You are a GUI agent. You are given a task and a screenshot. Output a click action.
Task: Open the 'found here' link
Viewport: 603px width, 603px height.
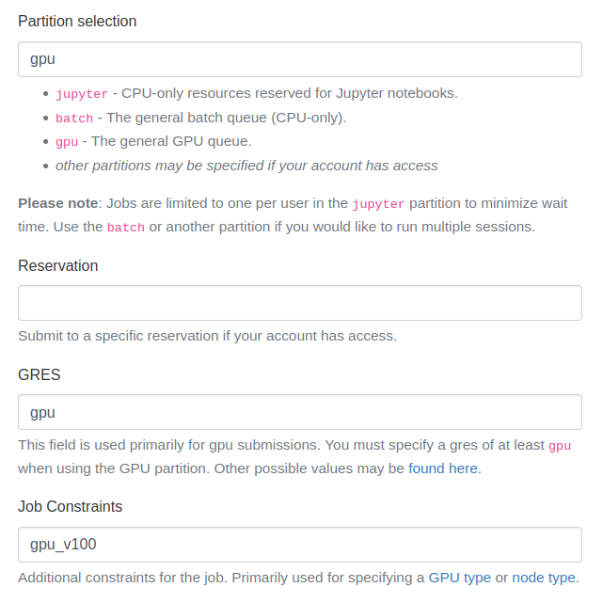pyautogui.click(x=444, y=468)
